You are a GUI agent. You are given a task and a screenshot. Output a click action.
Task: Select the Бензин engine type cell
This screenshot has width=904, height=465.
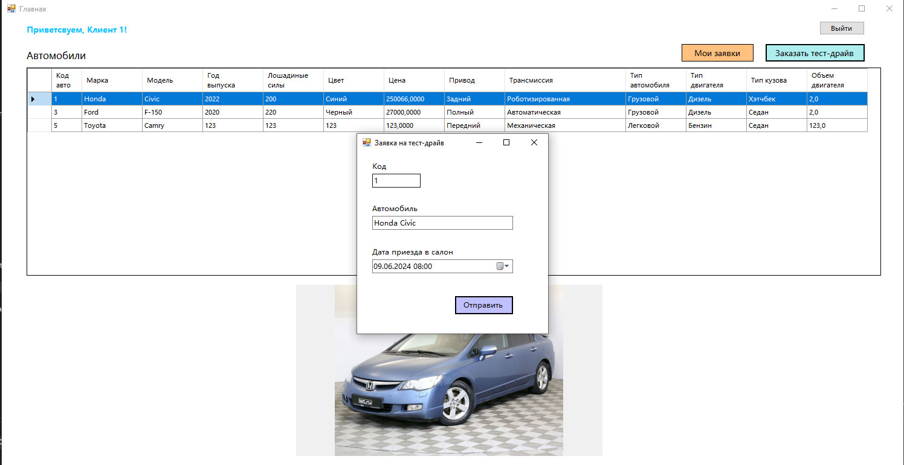716,125
